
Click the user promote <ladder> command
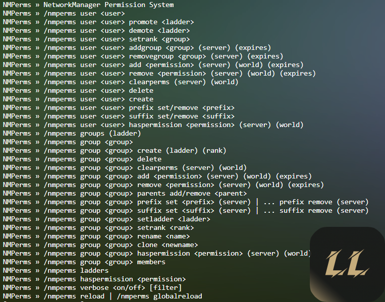click(119, 22)
